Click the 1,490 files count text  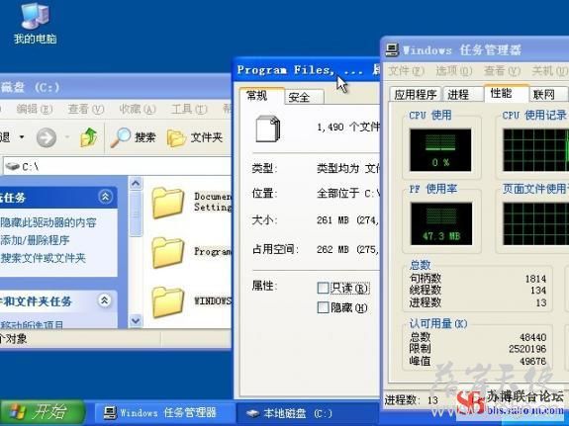348,127
